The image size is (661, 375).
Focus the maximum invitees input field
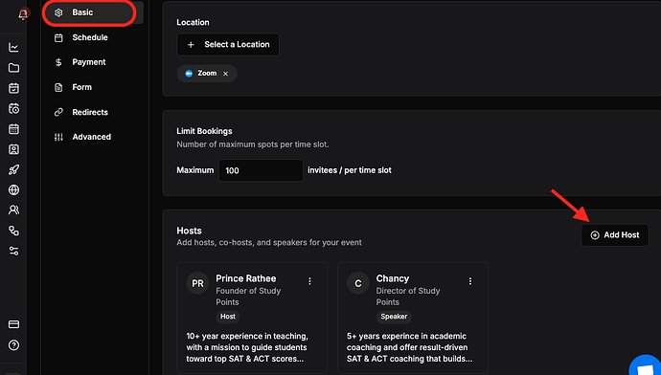click(261, 170)
